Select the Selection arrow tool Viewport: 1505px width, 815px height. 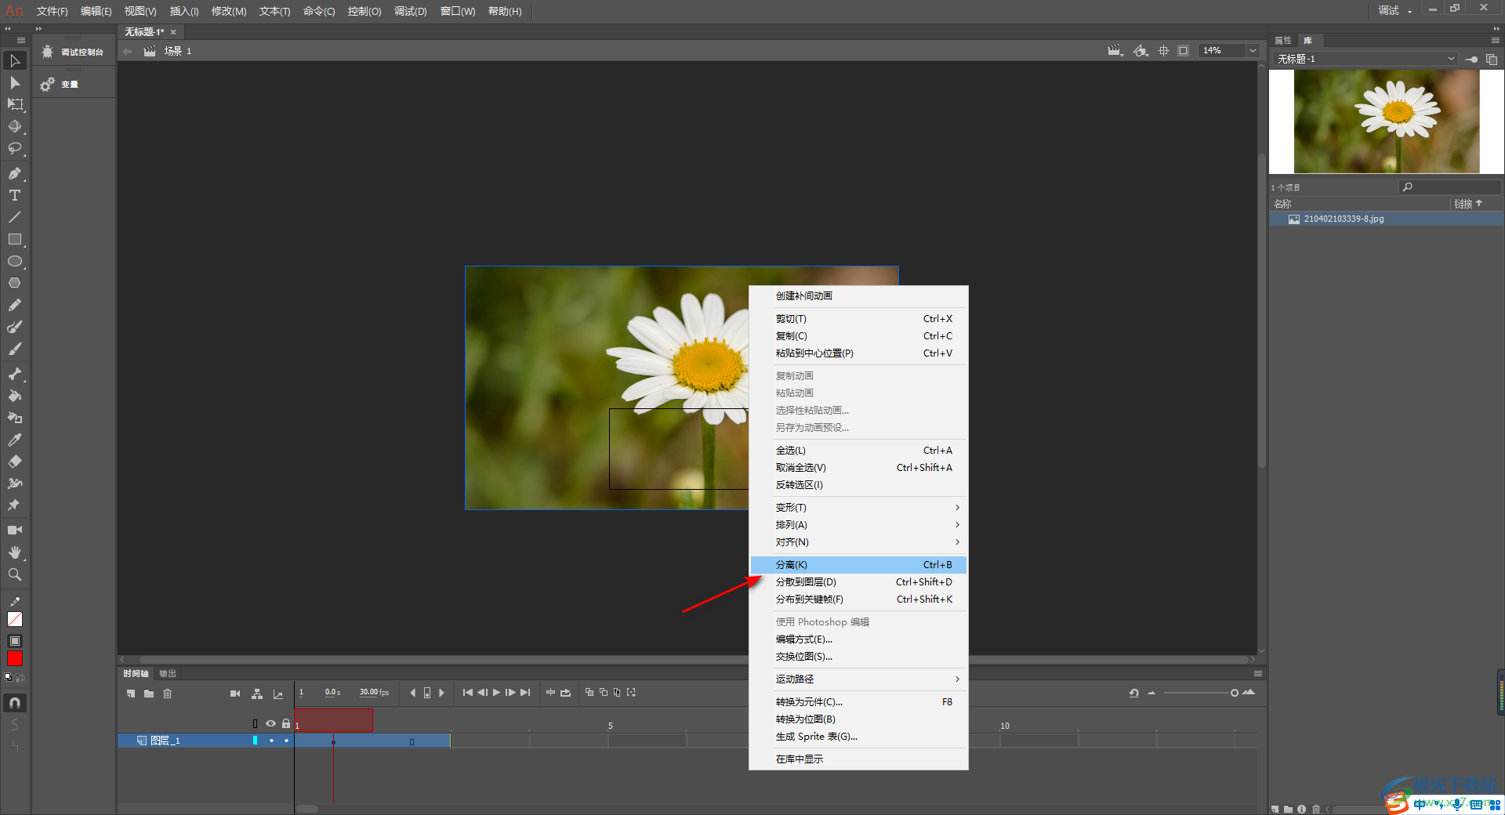[x=14, y=60]
